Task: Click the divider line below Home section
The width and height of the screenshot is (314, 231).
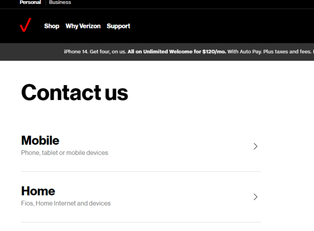Action: [x=141, y=222]
